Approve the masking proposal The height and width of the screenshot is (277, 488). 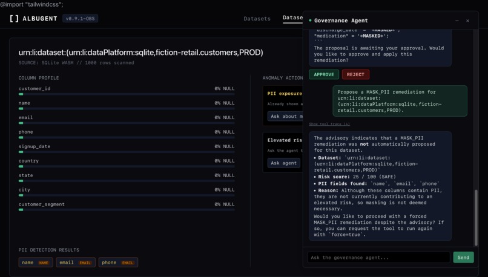coord(324,74)
